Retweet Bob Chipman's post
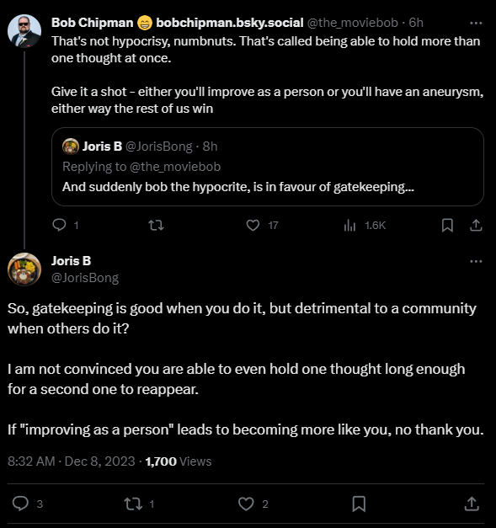The height and width of the screenshot is (528, 496). click(x=157, y=225)
